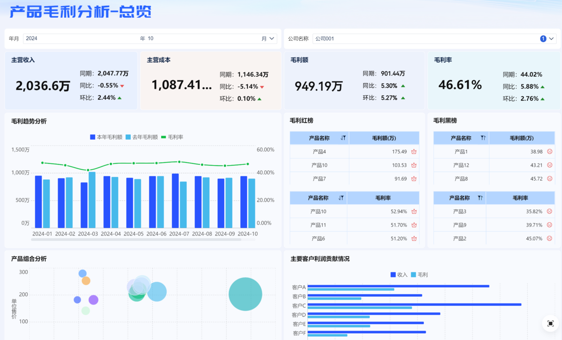Click the 949.19万 毛利额 value
This screenshot has height=340, width=562.
[x=319, y=86]
